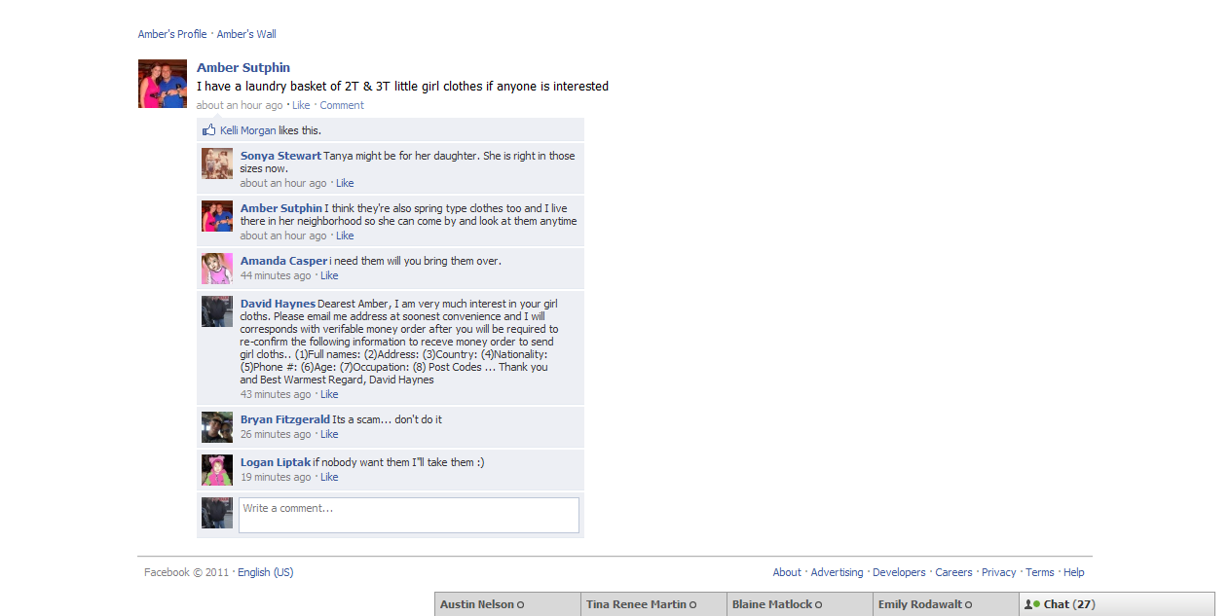
Task: Change language via English (US) link
Action: click(265, 572)
